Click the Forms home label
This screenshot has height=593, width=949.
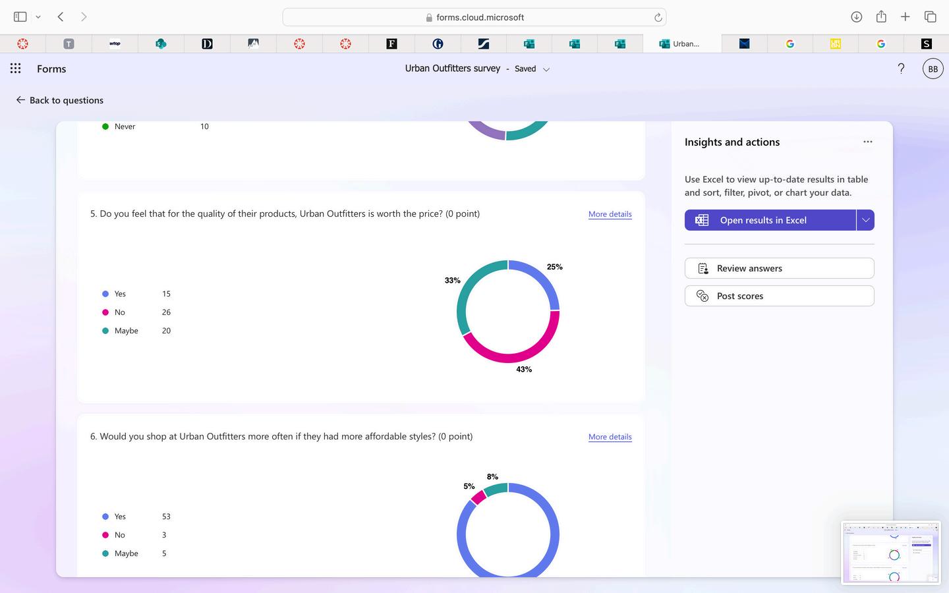click(51, 69)
